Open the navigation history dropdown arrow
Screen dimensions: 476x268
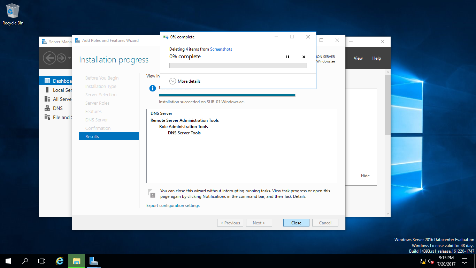(x=70, y=58)
